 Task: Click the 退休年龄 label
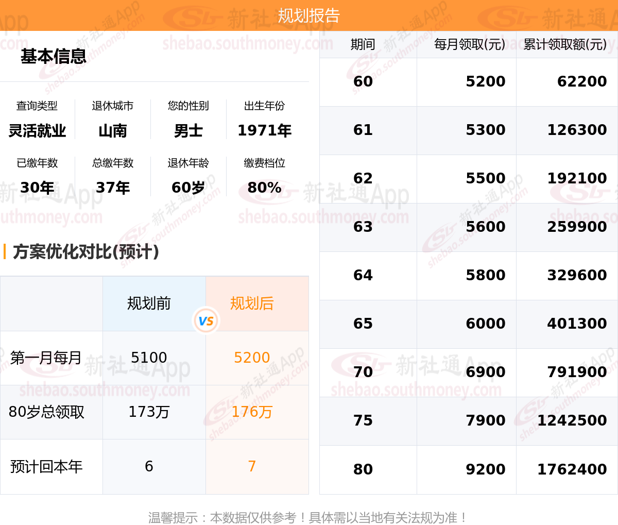click(188, 163)
